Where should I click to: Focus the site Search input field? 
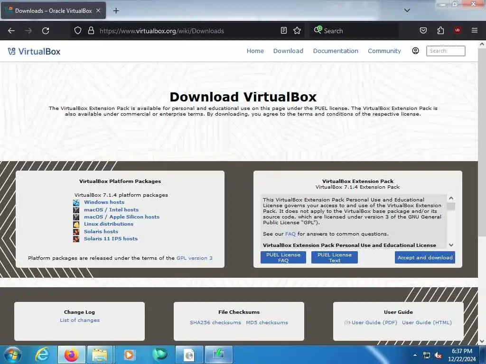(446, 51)
